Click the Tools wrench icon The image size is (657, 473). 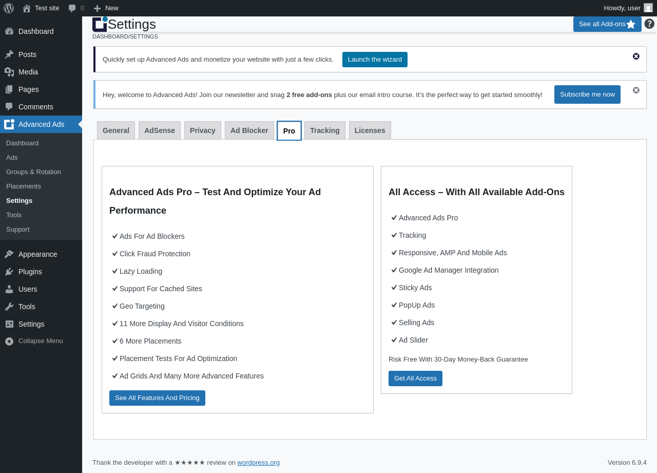9,307
